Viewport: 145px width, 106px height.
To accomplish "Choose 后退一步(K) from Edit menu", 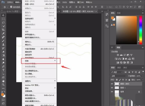I will [x=39, y=4].
